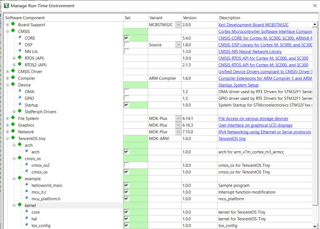The image size is (320, 229).
Task: Expand the RTOS2 (API) node
Action: pyautogui.click(x=14, y=65)
